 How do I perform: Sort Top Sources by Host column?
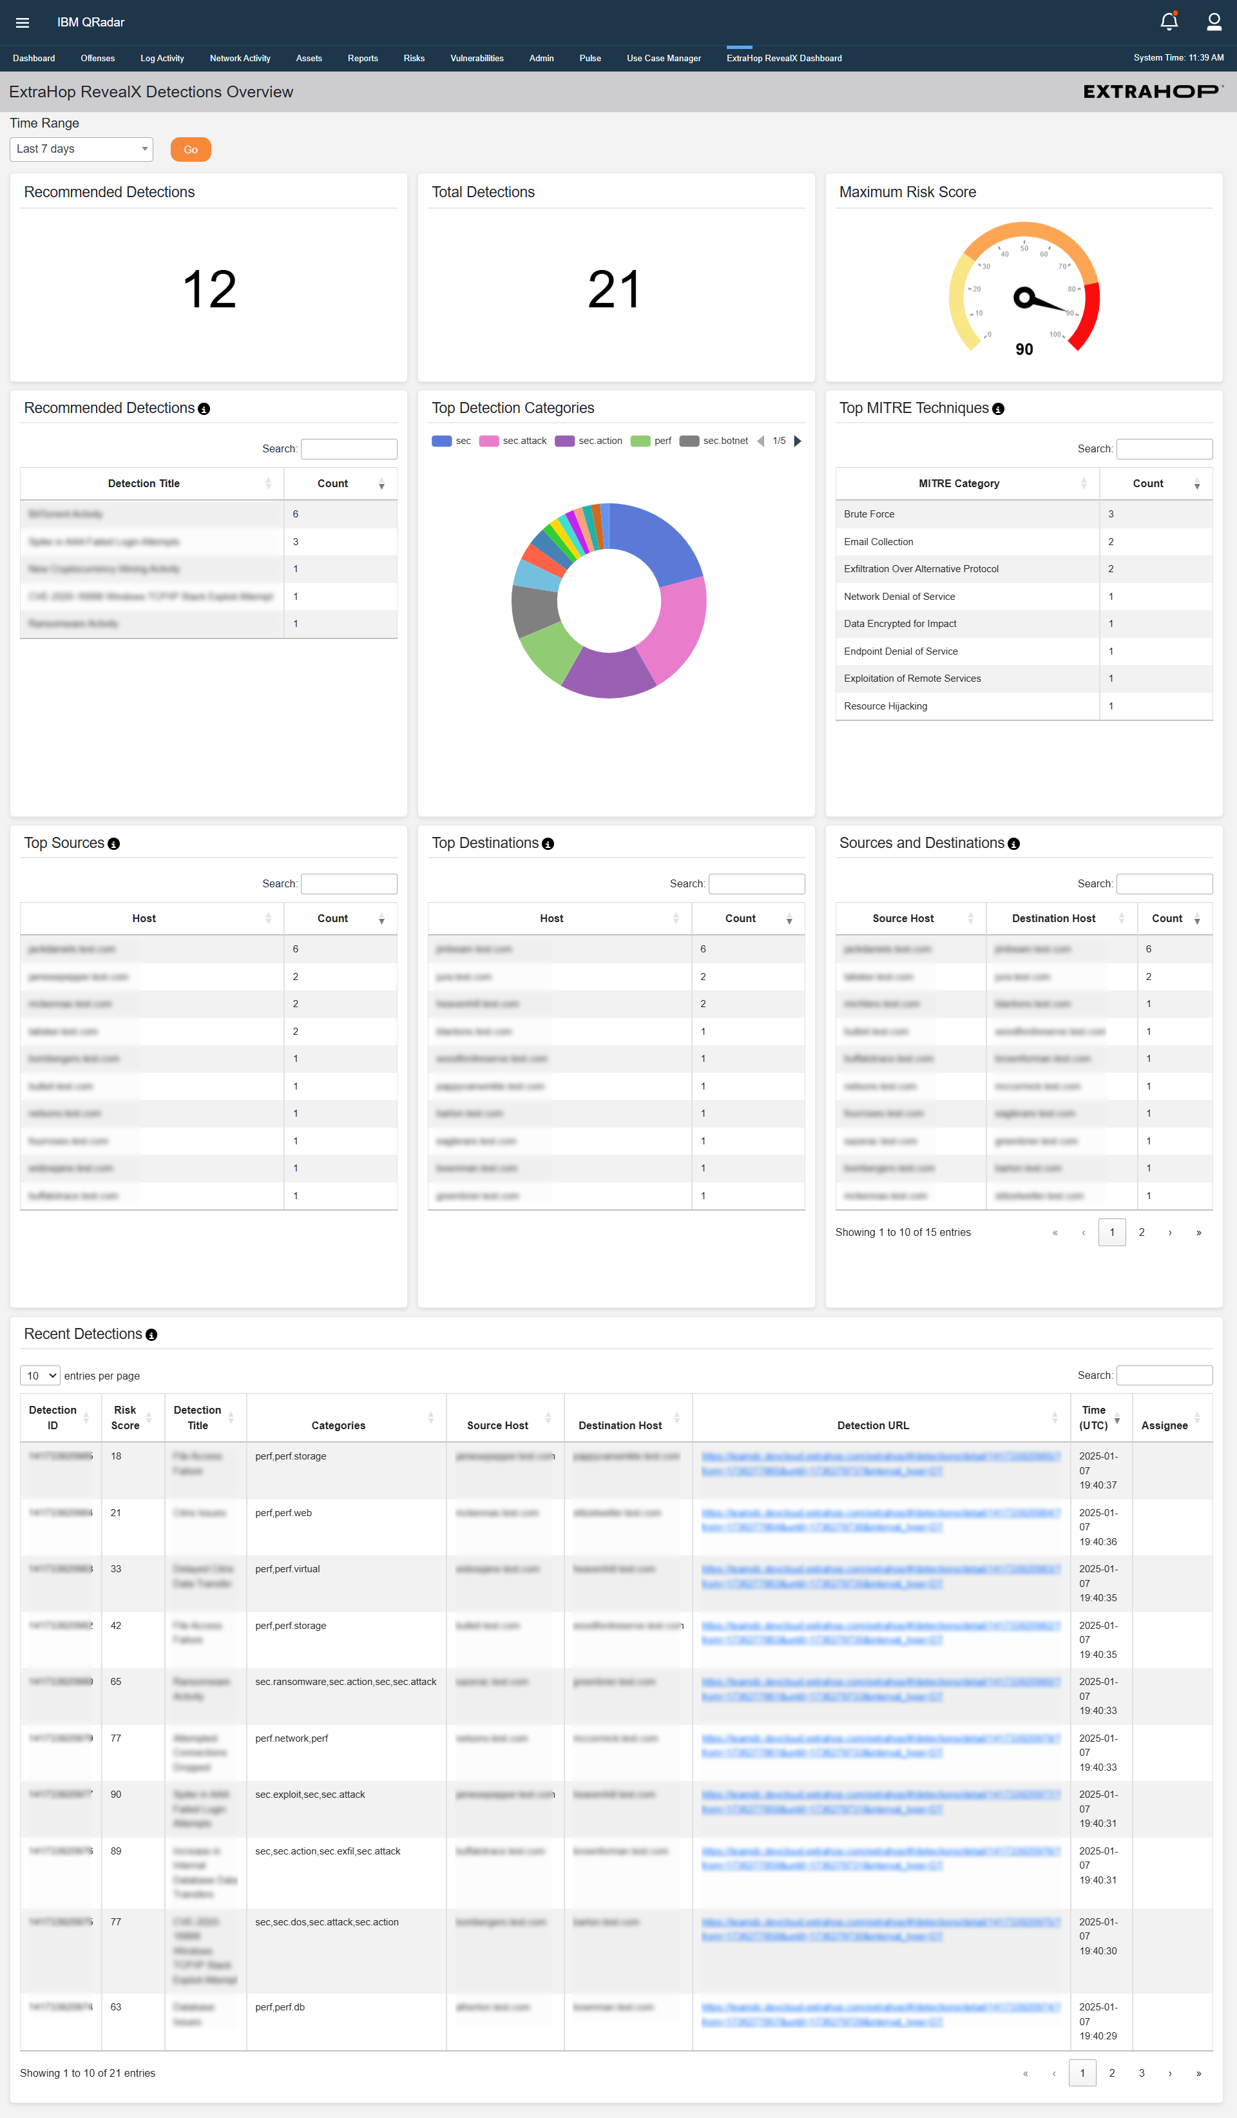[x=152, y=919]
